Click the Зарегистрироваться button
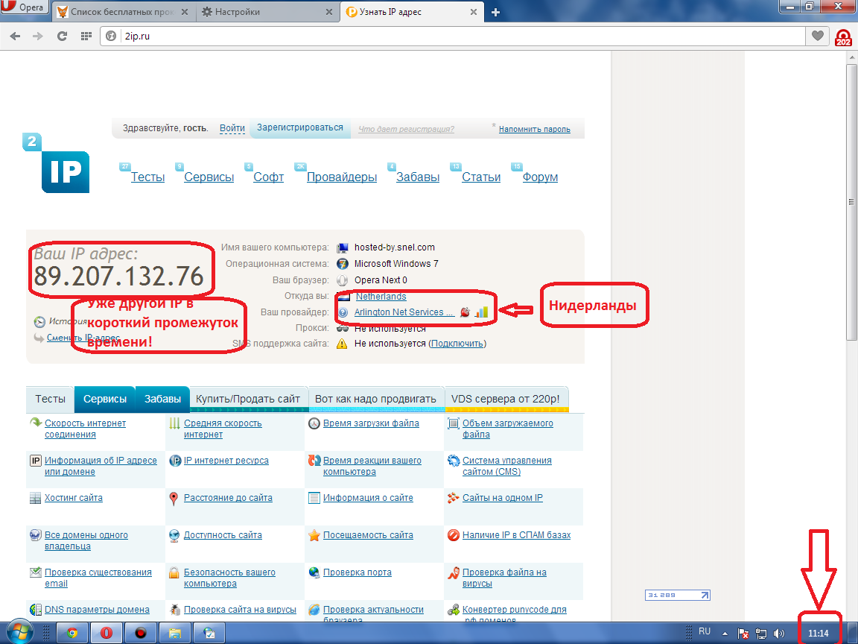The image size is (858, 644). pyautogui.click(x=300, y=127)
